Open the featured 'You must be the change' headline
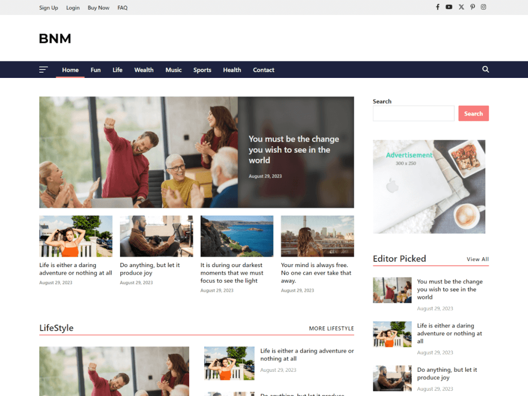 293,150
